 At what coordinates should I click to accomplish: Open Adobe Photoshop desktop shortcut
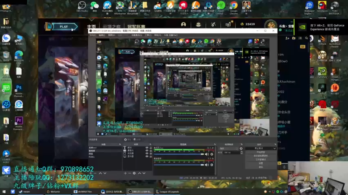(19, 91)
